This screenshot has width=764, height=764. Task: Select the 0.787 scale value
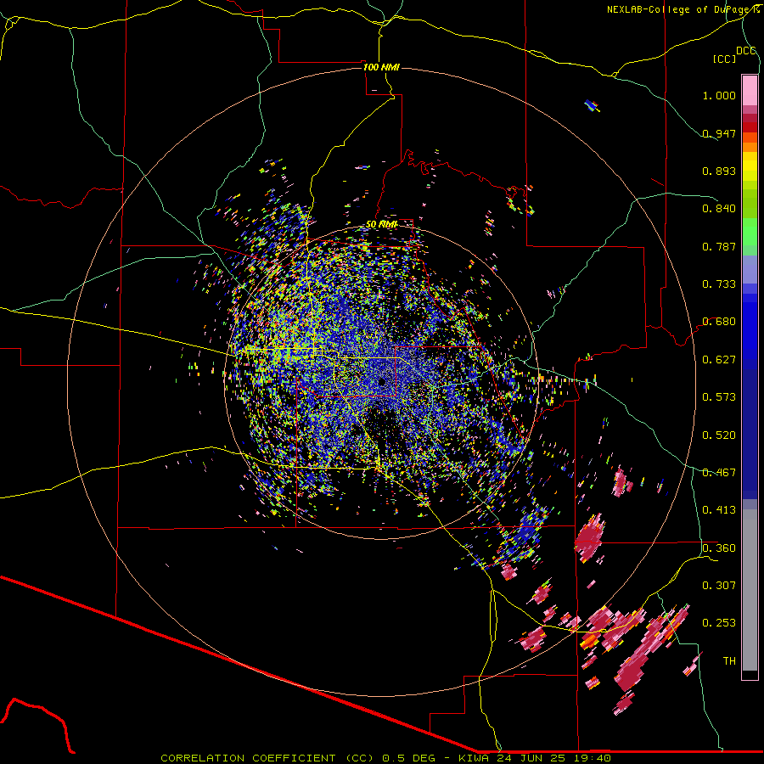coord(719,246)
